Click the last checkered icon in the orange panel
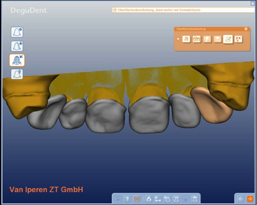The height and width of the screenshot is (205, 257). [238, 39]
